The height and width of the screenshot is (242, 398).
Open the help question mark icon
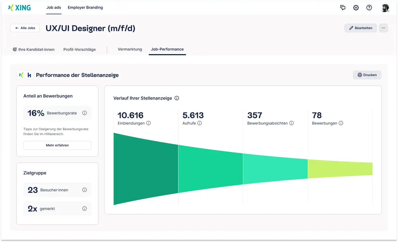(x=369, y=8)
